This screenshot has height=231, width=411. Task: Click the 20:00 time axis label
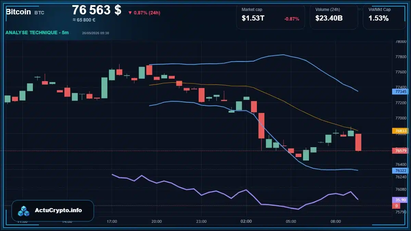[x=157, y=221]
